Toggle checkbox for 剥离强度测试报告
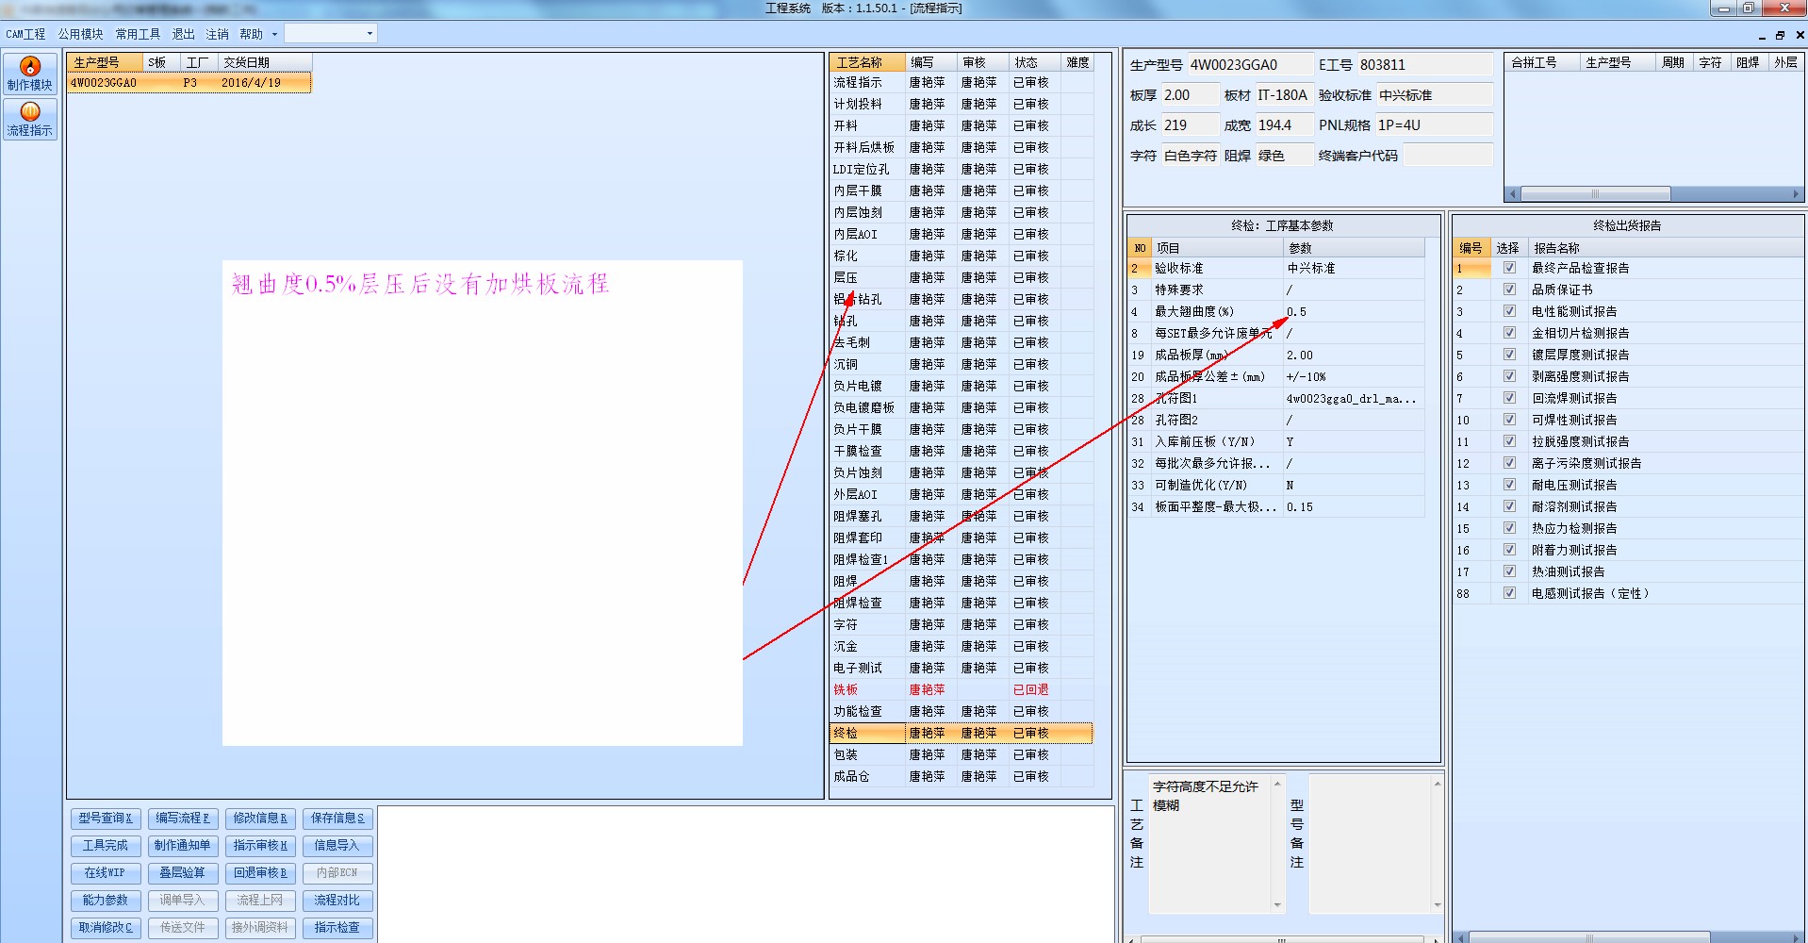The image size is (1808, 943). point(1509,376)
